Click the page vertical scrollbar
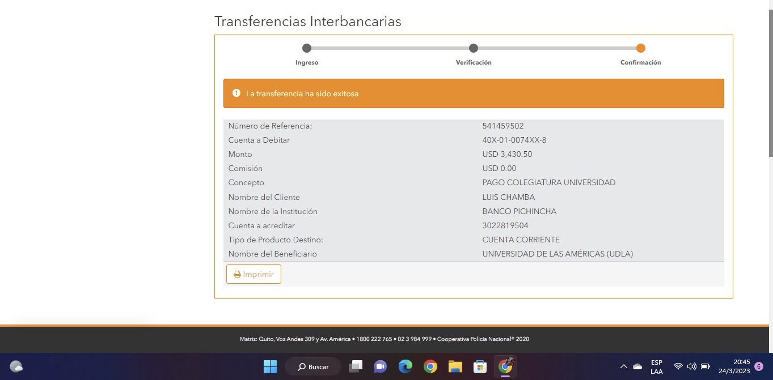773x380 pixels. tap(770, 85)
